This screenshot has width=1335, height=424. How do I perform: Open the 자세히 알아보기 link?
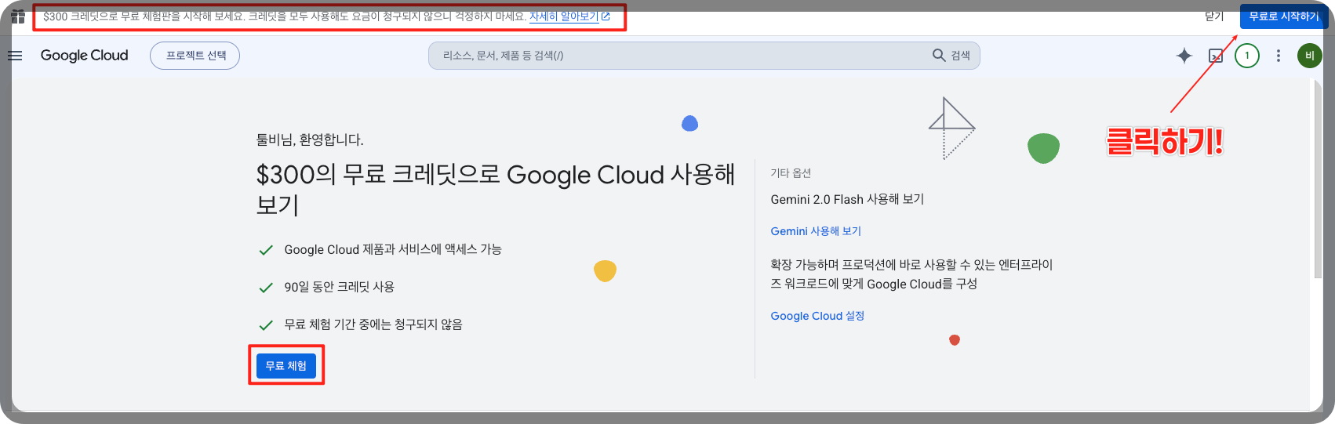pyautogui.click(x=569, y=16)
